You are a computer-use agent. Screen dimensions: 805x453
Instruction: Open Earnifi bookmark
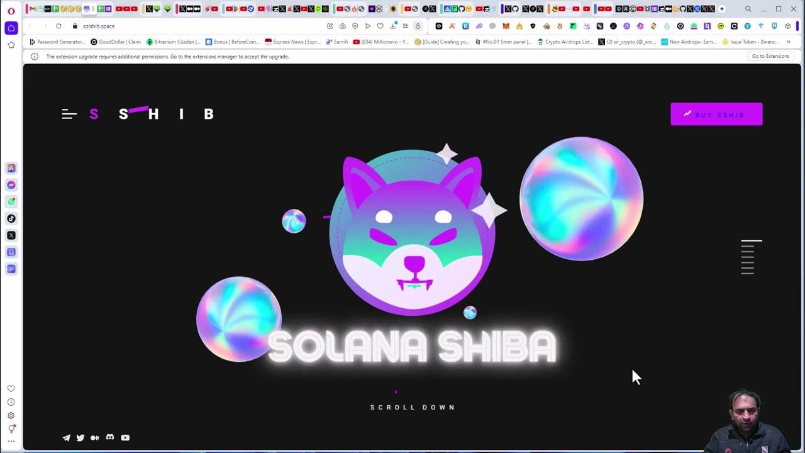(x=336, y=42)
